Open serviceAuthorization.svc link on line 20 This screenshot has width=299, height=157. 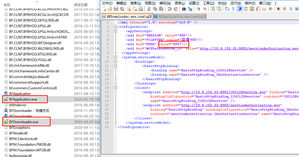(230, 105)
